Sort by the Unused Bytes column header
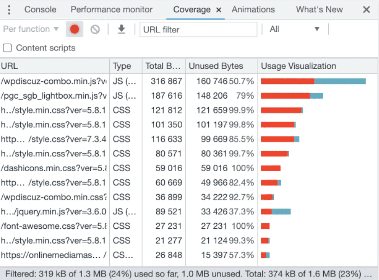The width and height of the screenshot is (379, 280). (x=216, y=66)
